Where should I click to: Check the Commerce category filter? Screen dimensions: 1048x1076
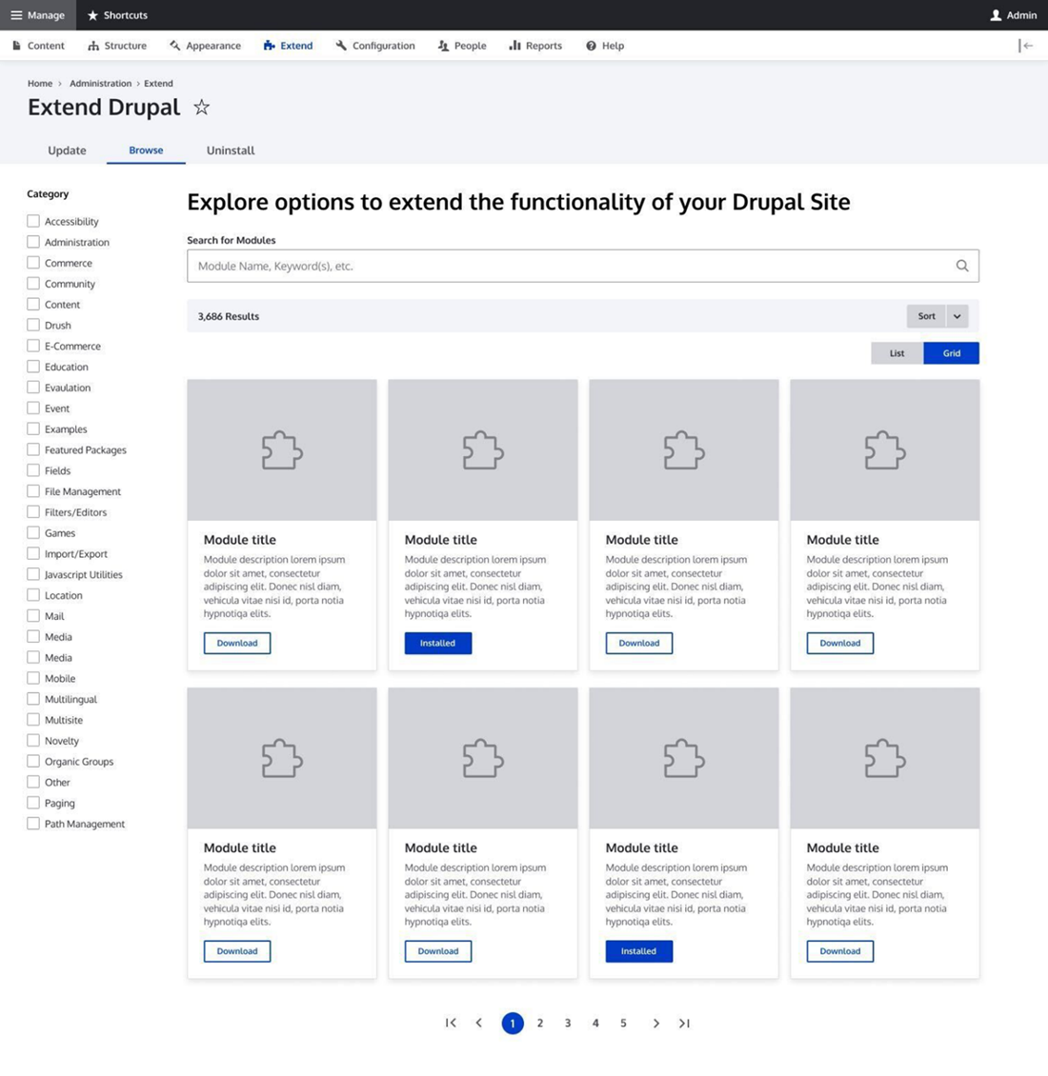[x=33, y=262]
